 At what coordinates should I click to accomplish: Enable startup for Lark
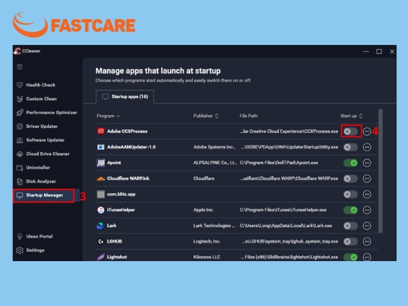(350, 226)
